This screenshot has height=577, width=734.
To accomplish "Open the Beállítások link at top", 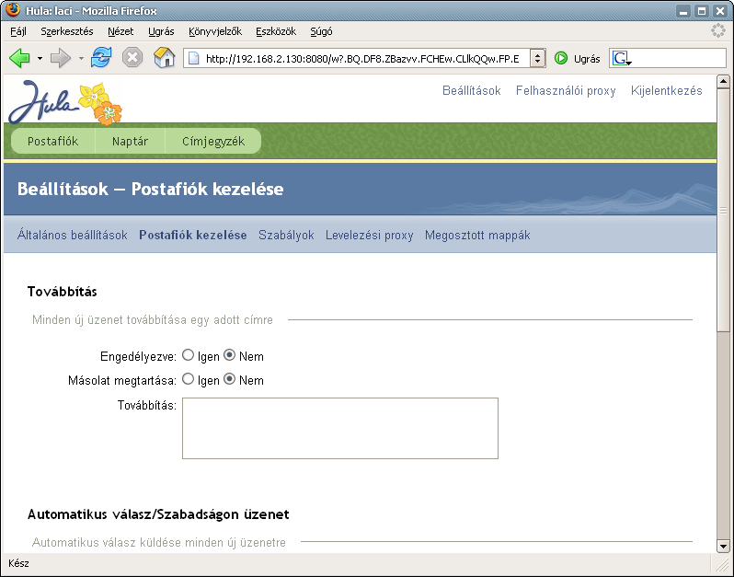I will (471, 90).
